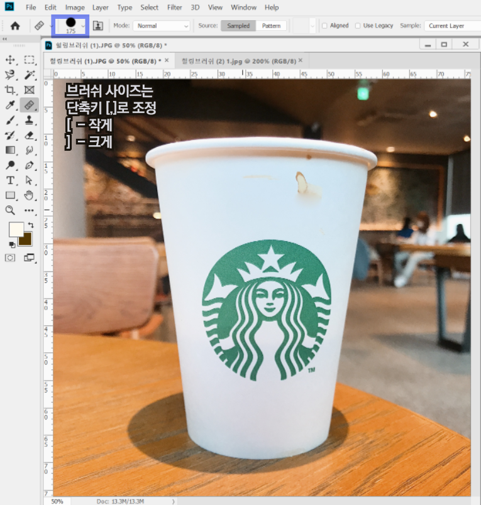
Task: Select the Rectangle shape tool
Action: click(10, 195)
